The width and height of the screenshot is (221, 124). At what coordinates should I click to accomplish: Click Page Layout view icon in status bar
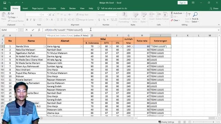coord(184,122)
